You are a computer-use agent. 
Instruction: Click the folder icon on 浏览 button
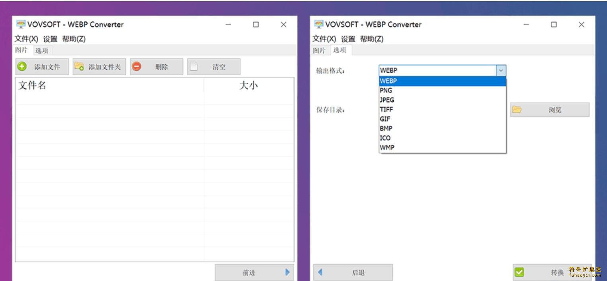coord(517,109)
